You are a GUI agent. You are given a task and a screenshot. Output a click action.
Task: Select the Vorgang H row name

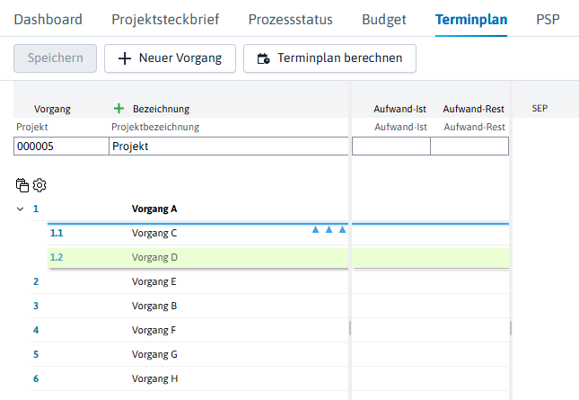(154, 379)
